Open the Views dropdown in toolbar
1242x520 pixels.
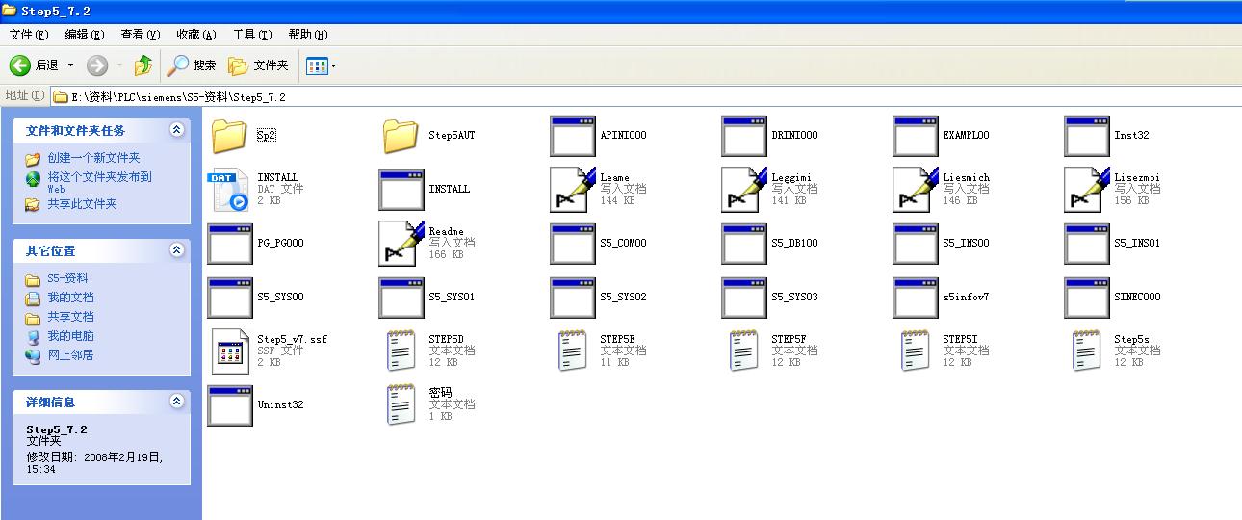point(322,65)
